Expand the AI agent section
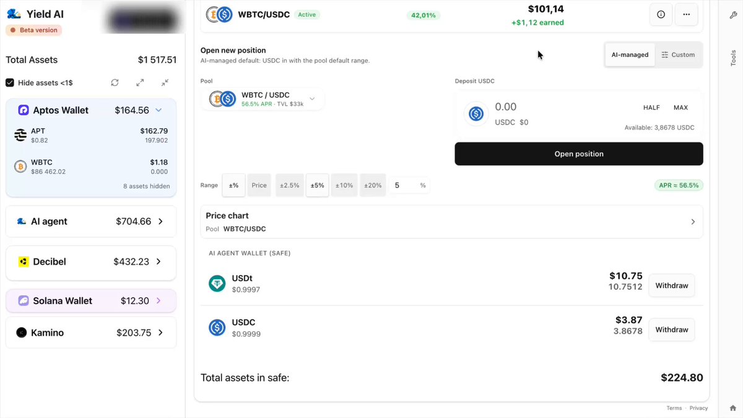This screenshot has width=743, height=418. [160, 221]
